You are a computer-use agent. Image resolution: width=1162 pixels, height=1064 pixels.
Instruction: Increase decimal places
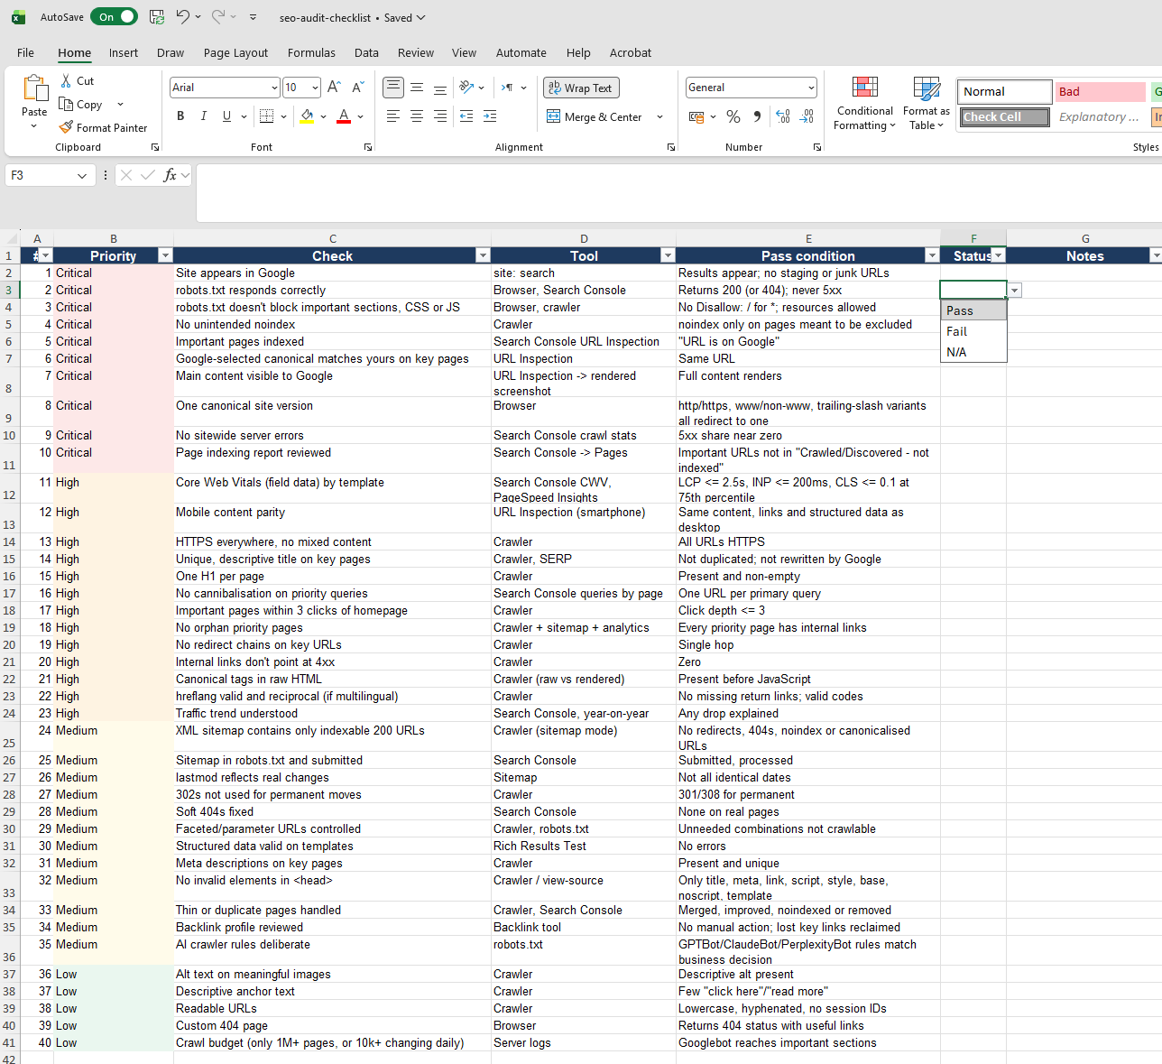pyautogui.click(x=782, y=116)
